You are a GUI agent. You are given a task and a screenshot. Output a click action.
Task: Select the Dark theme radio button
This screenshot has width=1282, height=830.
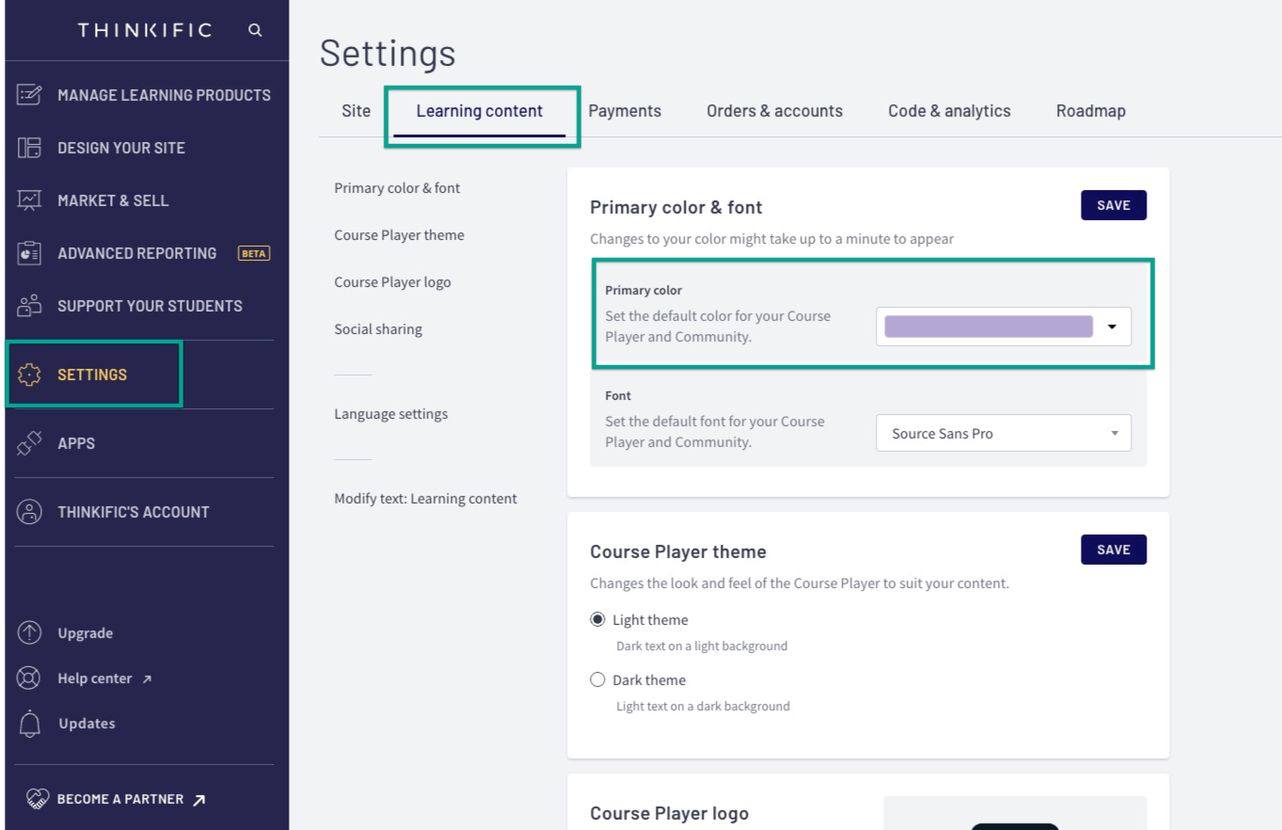(x=597, y=679)
